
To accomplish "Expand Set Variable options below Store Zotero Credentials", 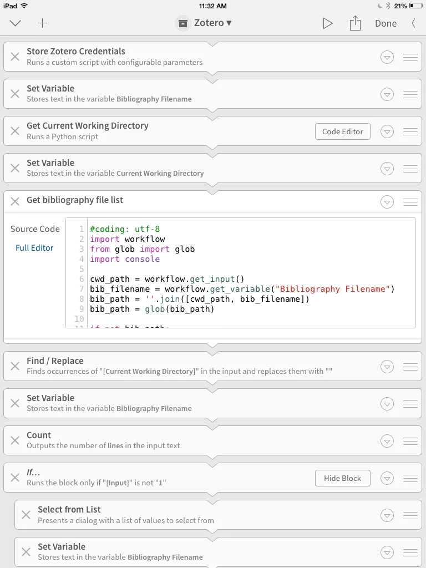I will (x=387, y=94).
